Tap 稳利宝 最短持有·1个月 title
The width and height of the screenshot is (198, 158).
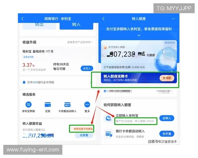pyautogui.click(x=38, y=51)
